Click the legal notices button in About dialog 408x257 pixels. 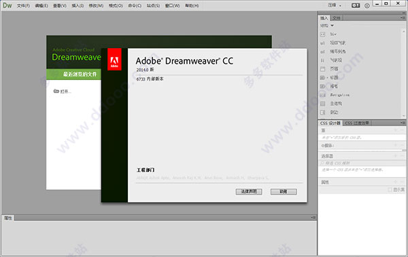[x=249, y=192]
